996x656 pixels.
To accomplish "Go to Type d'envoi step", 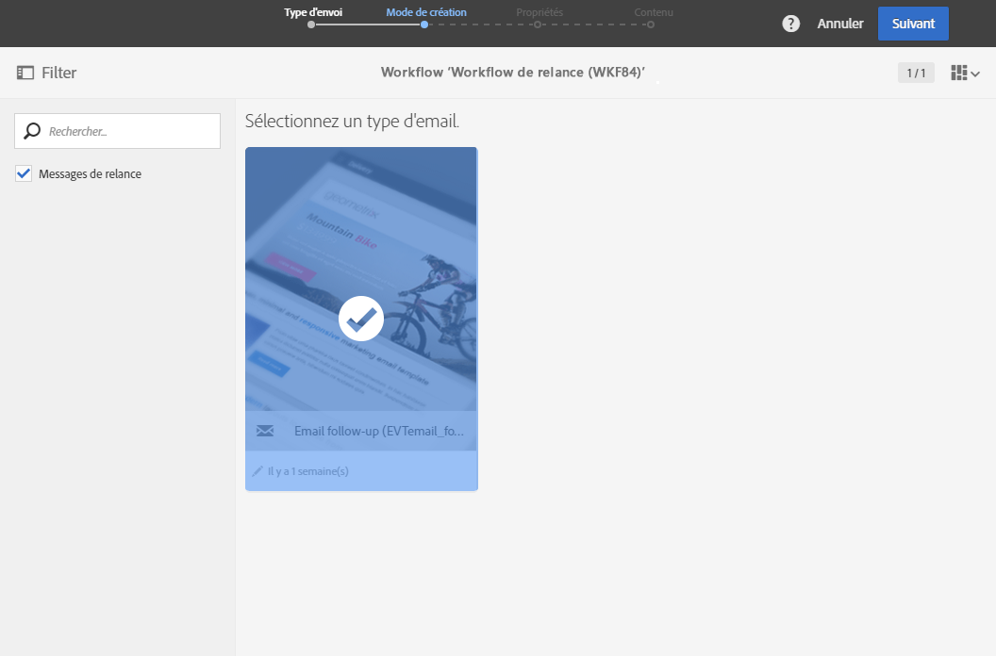I will click(x=313, y=12).
